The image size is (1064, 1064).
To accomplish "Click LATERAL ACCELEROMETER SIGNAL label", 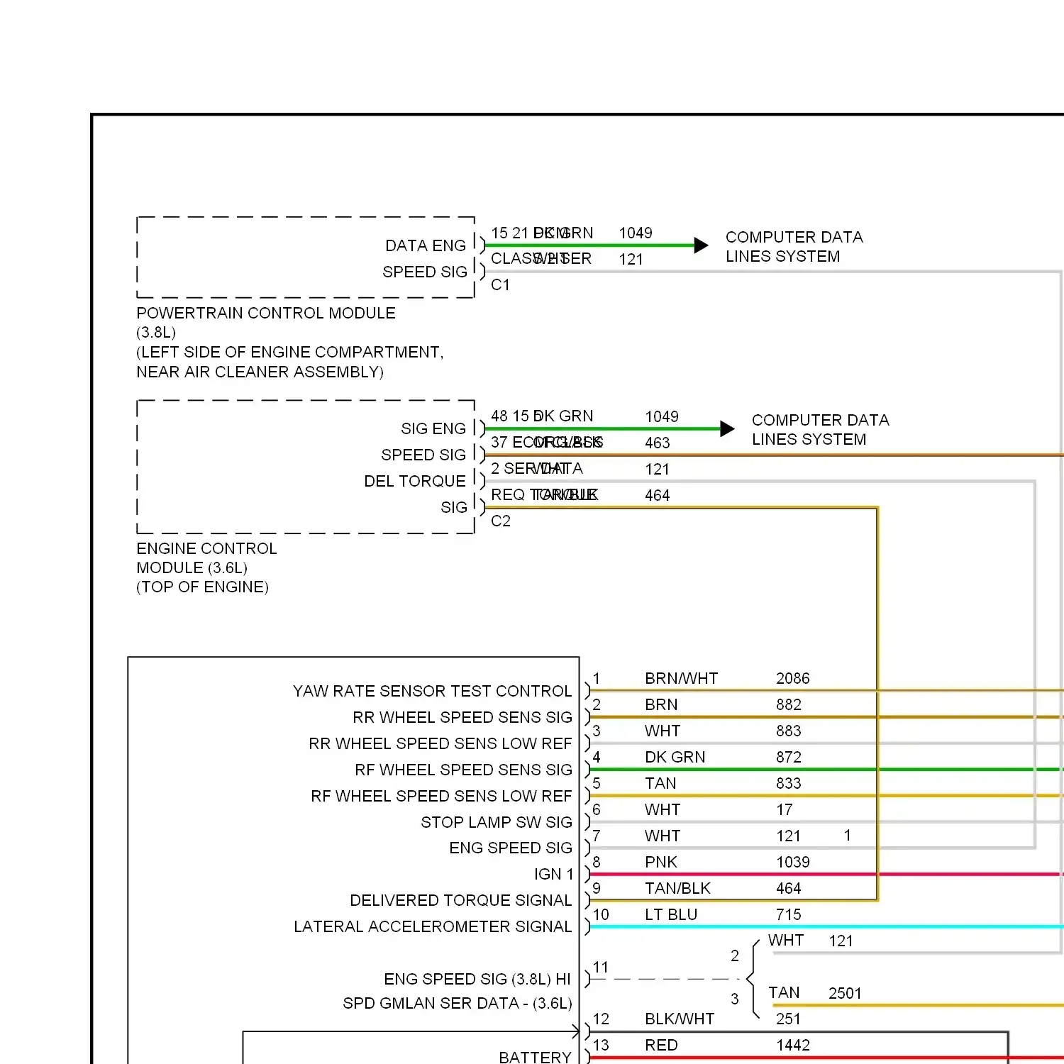I will click(x=433, y=926).
